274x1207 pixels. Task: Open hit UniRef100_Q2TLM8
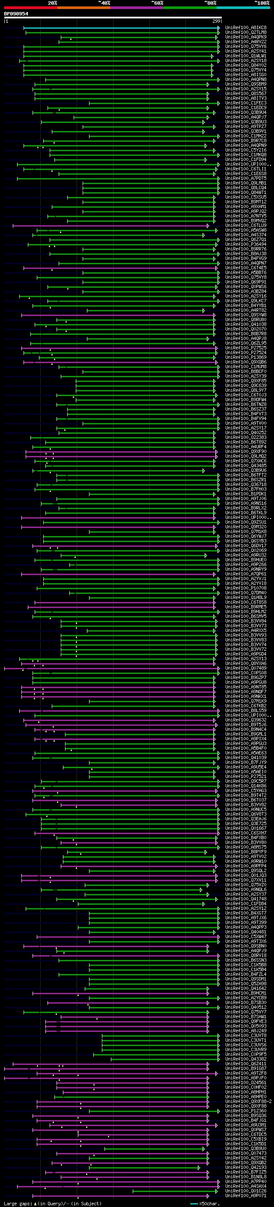(246, 33)
